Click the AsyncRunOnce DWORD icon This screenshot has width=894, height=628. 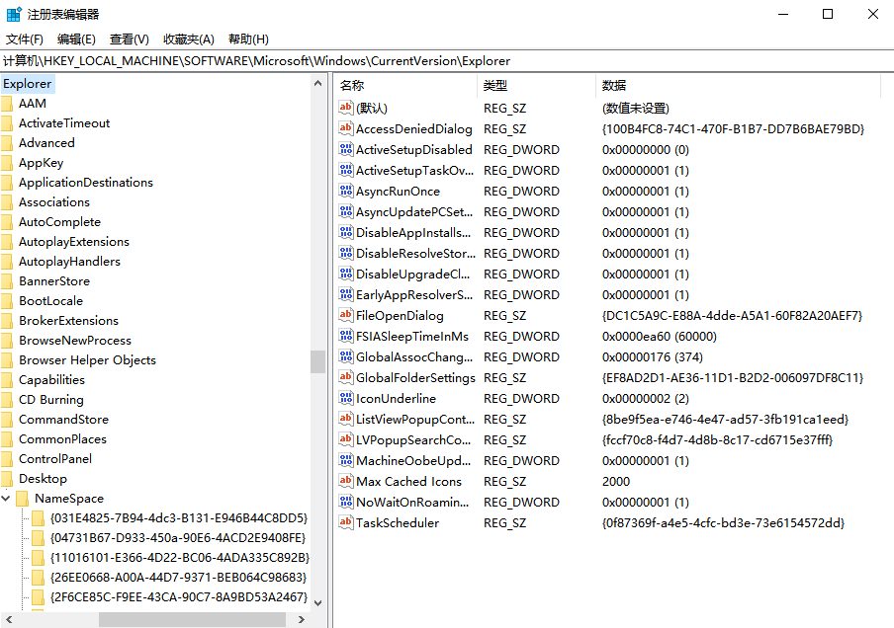pos(345,191)
